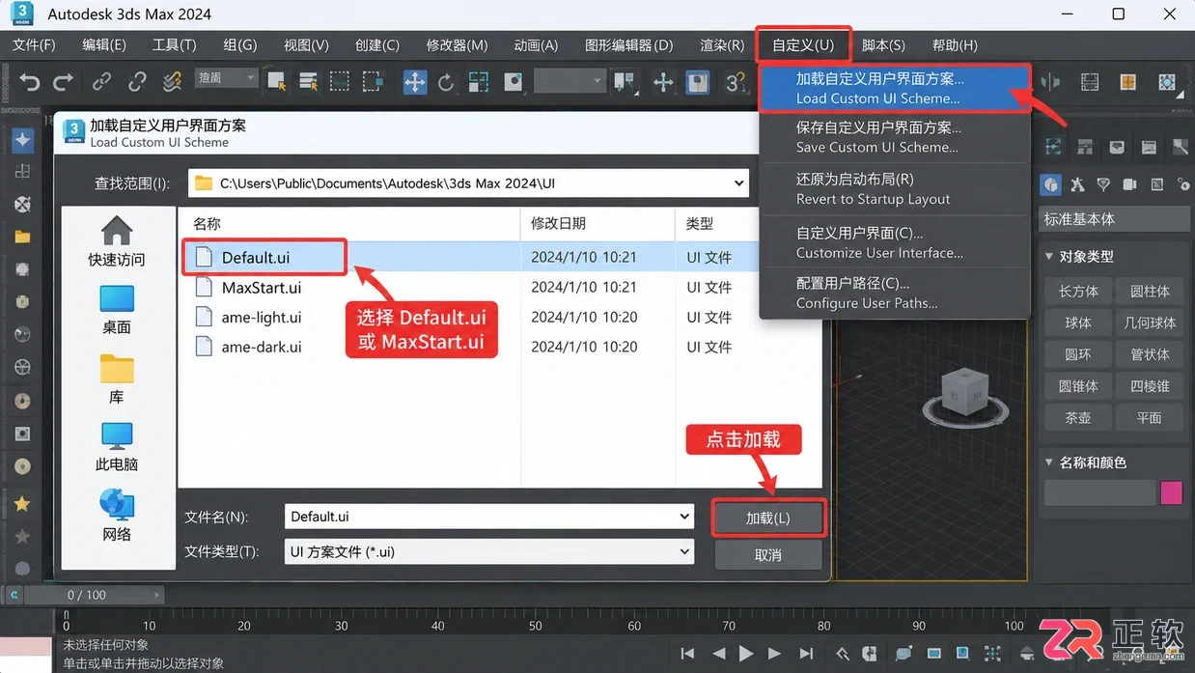
Task: Select the ame-dark.ui file in the list
Action: 261,348
